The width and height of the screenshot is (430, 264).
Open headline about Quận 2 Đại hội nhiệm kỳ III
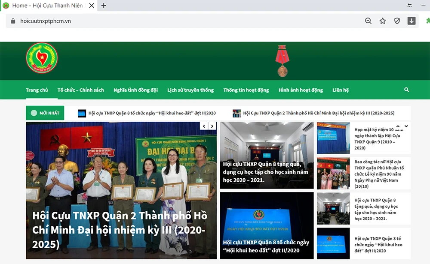point(119,230)
